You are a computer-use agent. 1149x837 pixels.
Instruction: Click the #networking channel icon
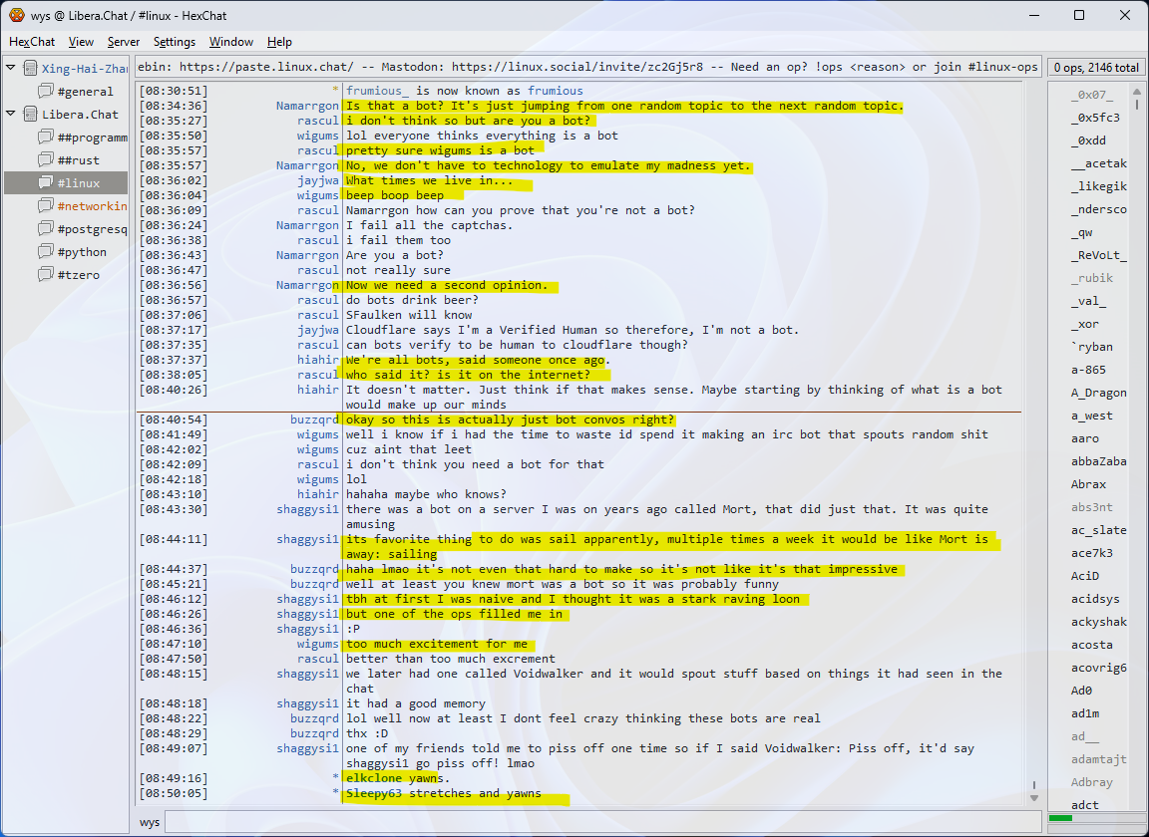coord(46,206)
